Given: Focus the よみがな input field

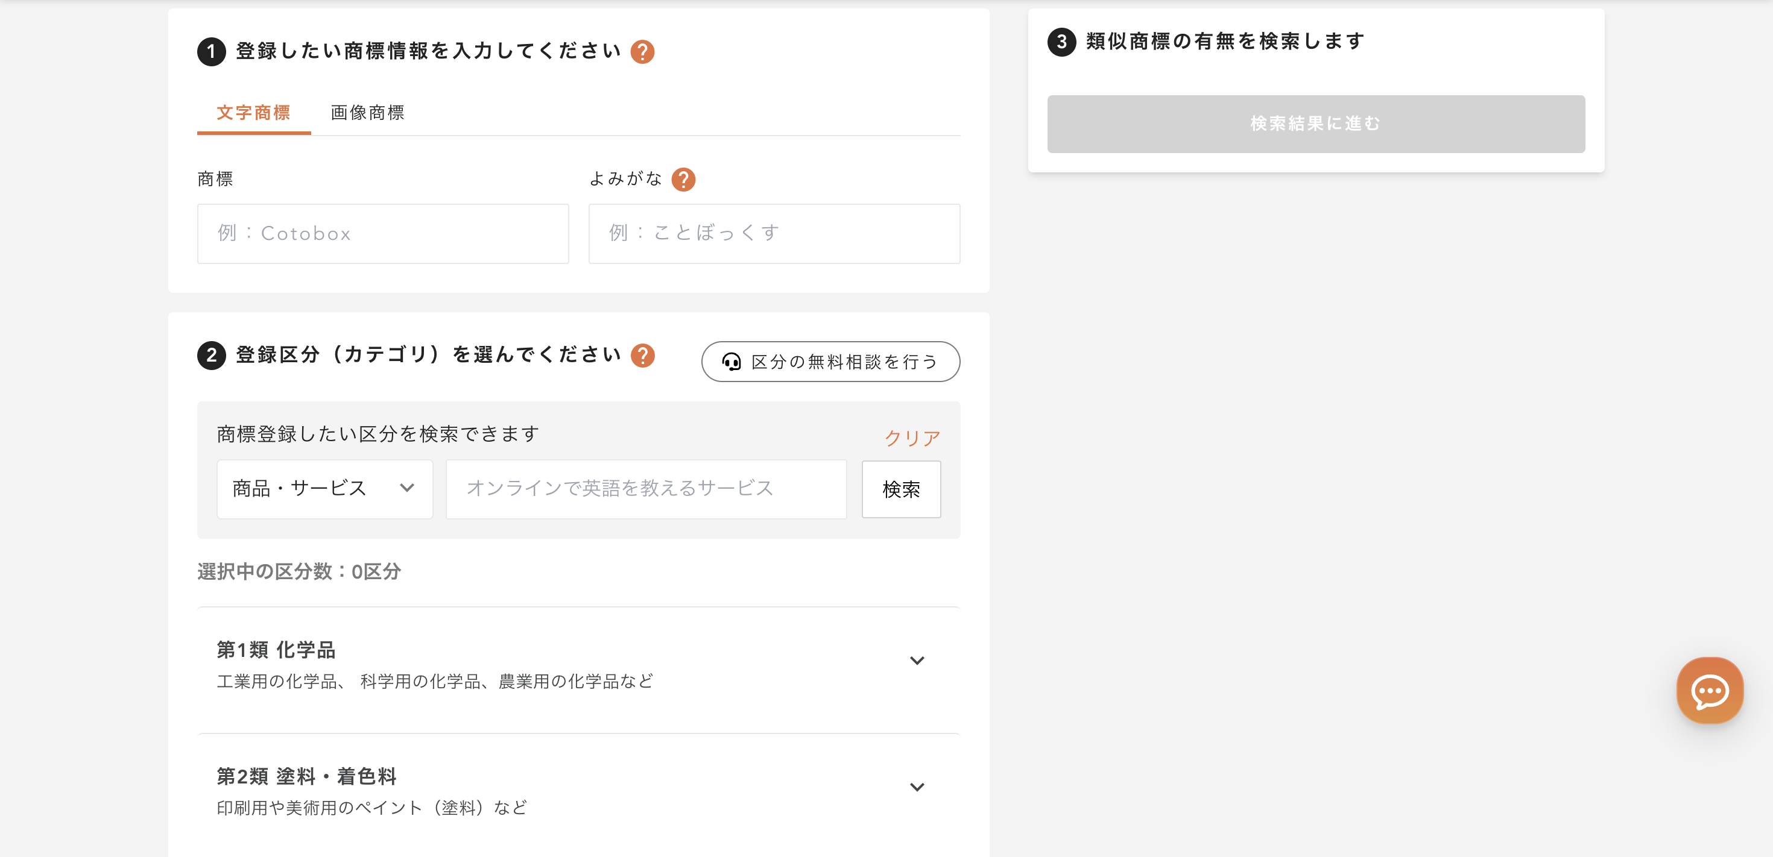Looking at the screenshot, I should pos(774,233).
